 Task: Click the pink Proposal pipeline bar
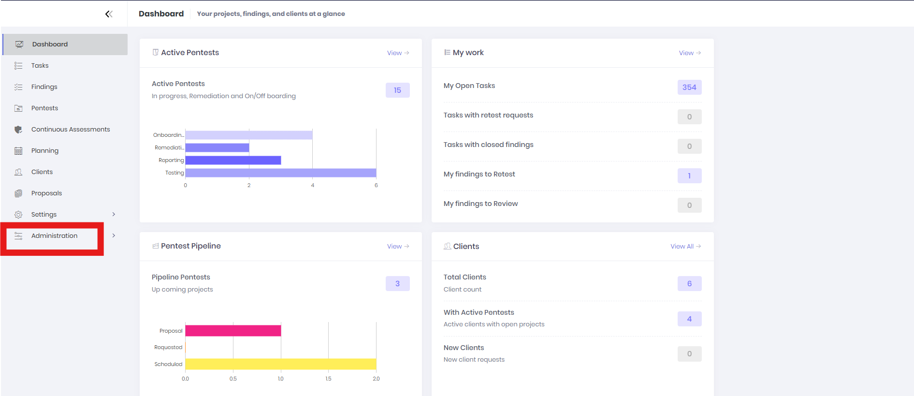233,331
